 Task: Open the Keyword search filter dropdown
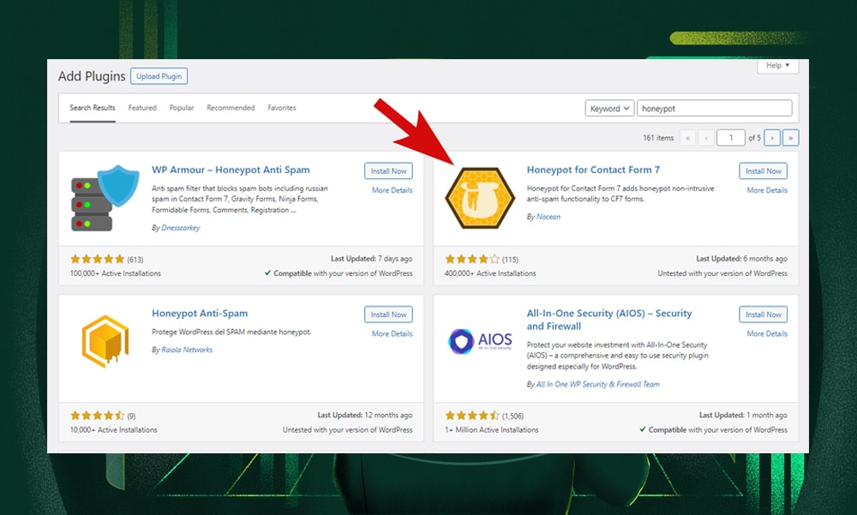(x=609, y=108)
